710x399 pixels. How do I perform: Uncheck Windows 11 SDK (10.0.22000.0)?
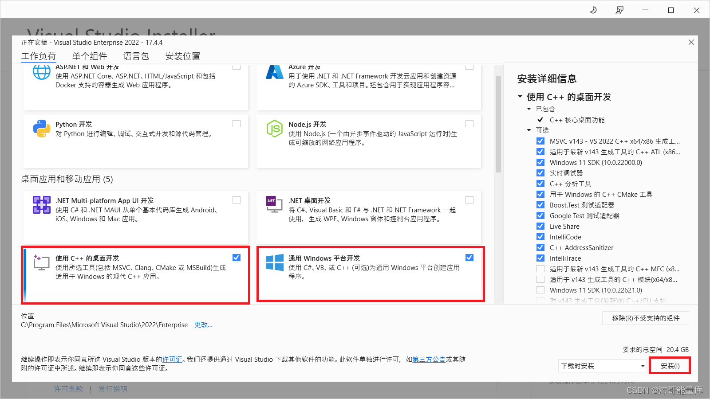coord(540,162)
